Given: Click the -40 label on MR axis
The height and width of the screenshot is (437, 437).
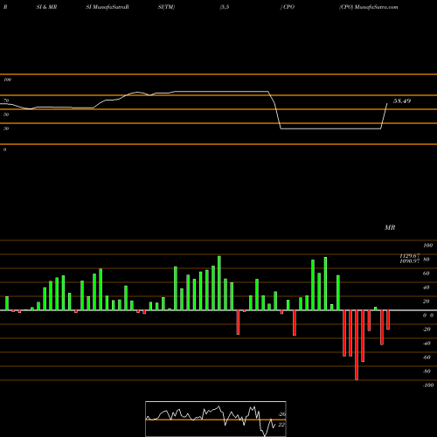Looking at the screenshot, I should click(x=427, y=343).
